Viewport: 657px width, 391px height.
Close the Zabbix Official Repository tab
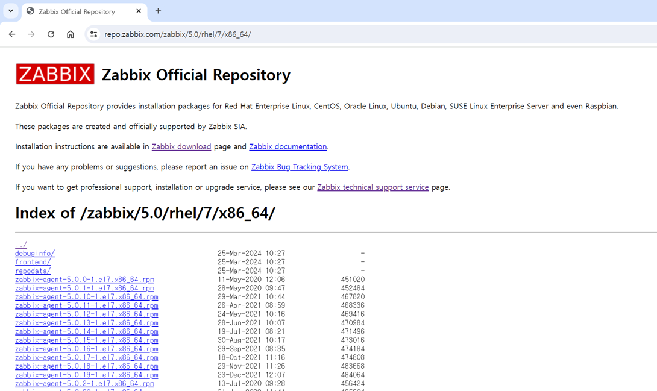(x=139, y=11)
